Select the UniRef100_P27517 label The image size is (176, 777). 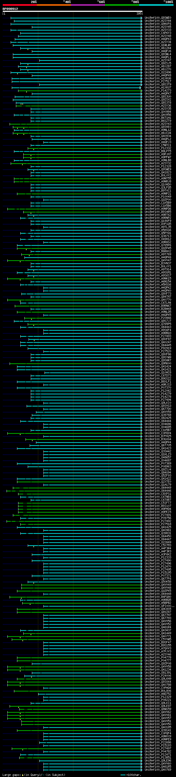(158, 81)
